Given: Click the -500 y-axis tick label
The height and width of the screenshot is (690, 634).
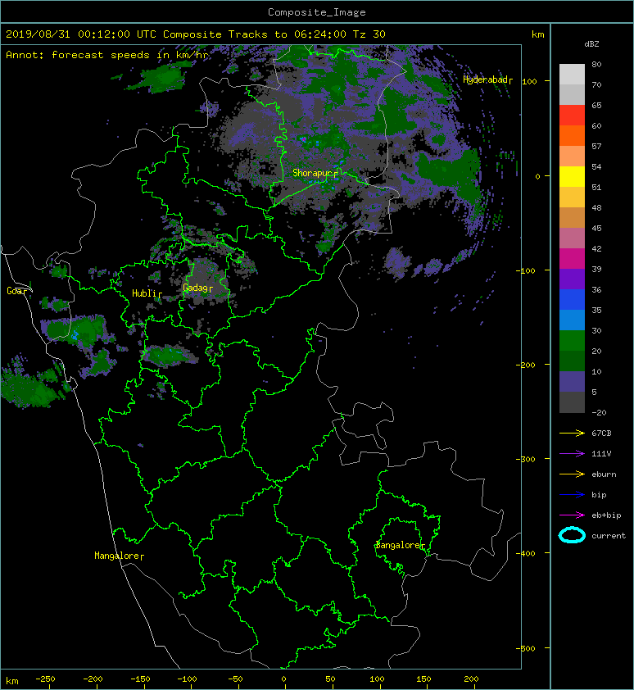Looking at the screenshot, I should click(527, 648).
